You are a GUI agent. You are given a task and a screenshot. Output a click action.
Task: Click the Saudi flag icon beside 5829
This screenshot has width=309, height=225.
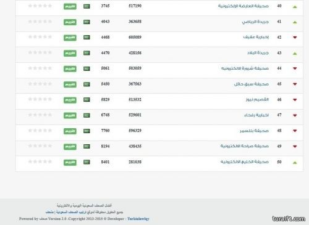[x=87, y=100]
